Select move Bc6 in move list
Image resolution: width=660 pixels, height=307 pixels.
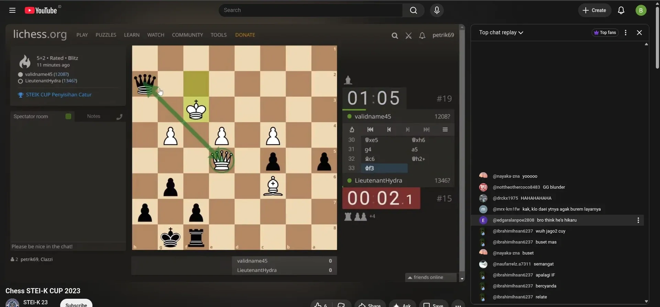(384, 159)
